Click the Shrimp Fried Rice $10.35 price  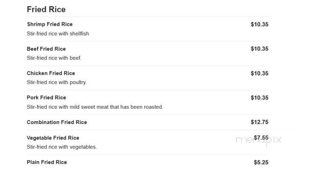pyautogui.click(x=260, y=25)
